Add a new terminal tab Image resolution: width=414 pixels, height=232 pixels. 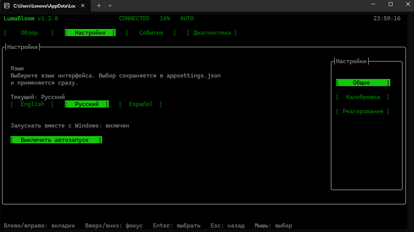click(99, 6)
